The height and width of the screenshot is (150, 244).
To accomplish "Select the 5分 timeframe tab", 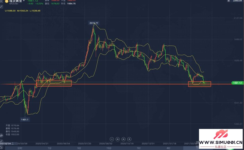I will [x=79, y=148].
